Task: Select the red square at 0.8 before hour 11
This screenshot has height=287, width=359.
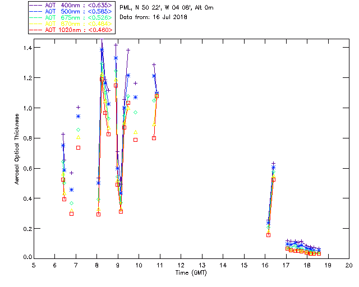Action: point(154,138)
